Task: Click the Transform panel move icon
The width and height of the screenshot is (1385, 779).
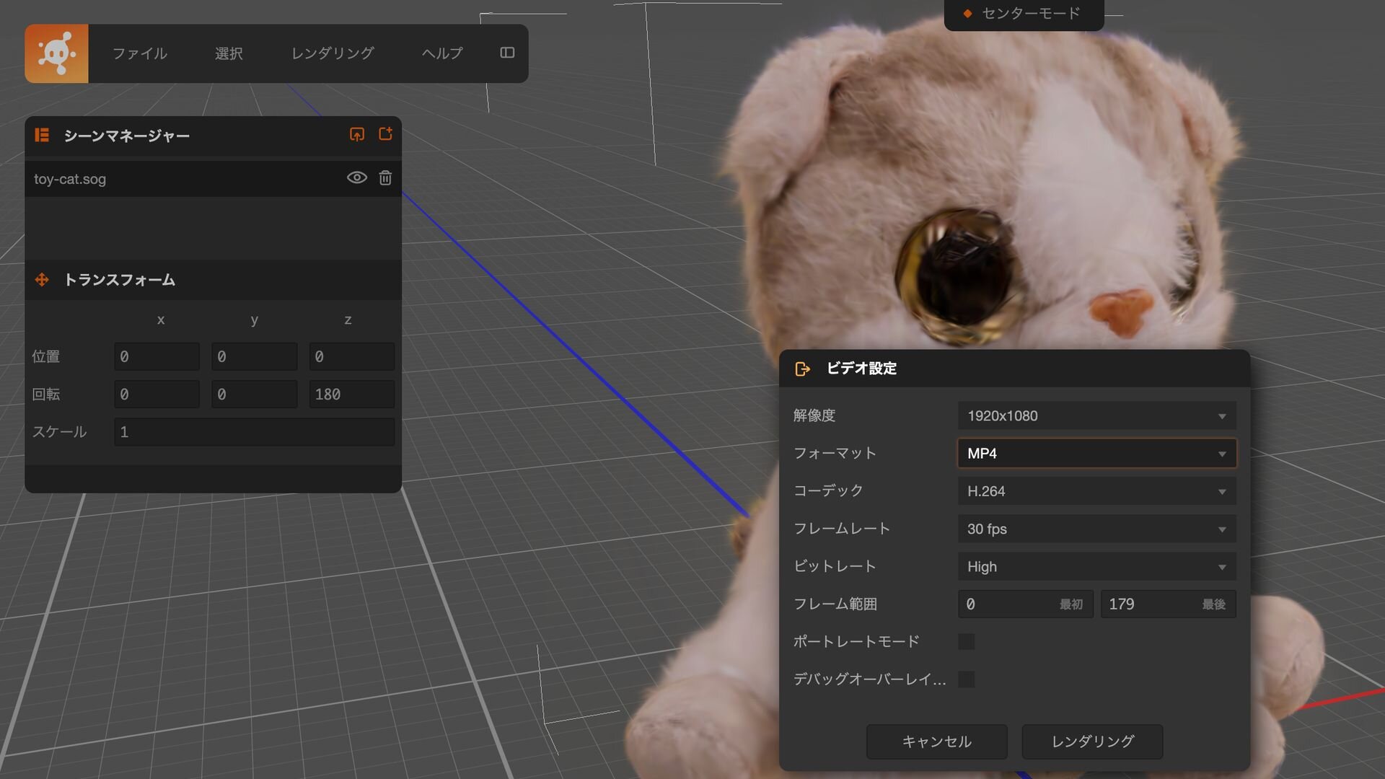Action: (x=42, y=280)
